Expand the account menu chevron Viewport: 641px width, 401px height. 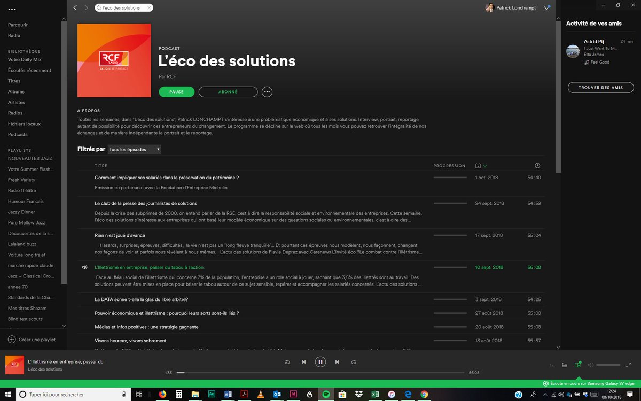(x=546, y=8)
